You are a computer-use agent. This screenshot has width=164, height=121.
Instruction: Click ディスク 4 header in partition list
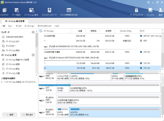tap(71, 46)
